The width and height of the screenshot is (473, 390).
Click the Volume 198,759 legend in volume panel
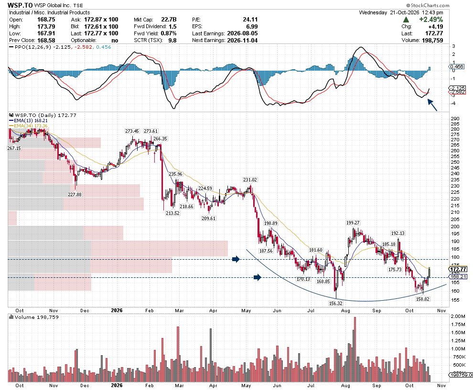pyautogui.click(x=36, y=317)
